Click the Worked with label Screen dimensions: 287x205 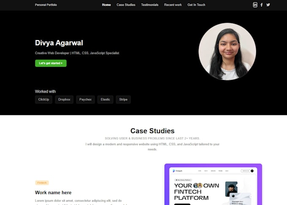pyautogui.click(x=46, y=91)
